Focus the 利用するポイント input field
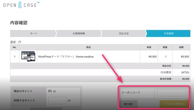Screen dimensions: 194x110 [57, 100]
